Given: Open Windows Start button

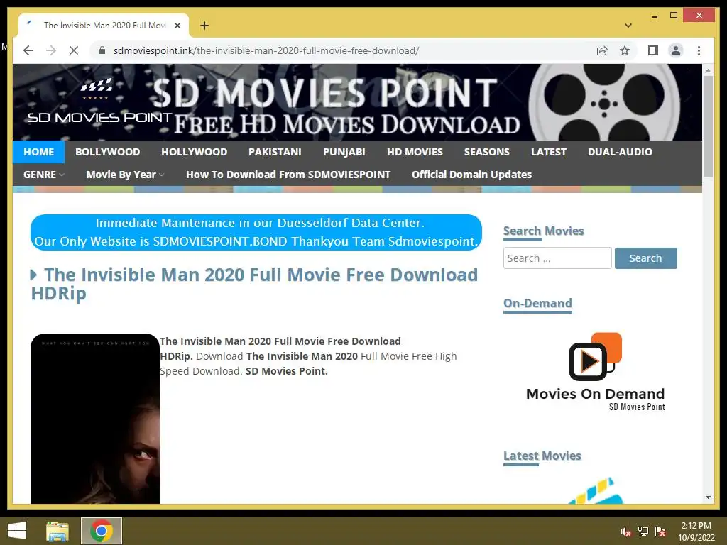Looking at the screenshot, I should [17, 531].
